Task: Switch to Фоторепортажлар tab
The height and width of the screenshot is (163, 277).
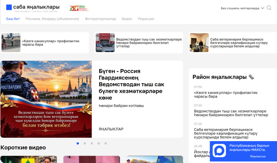Action: tap(100, 19)
